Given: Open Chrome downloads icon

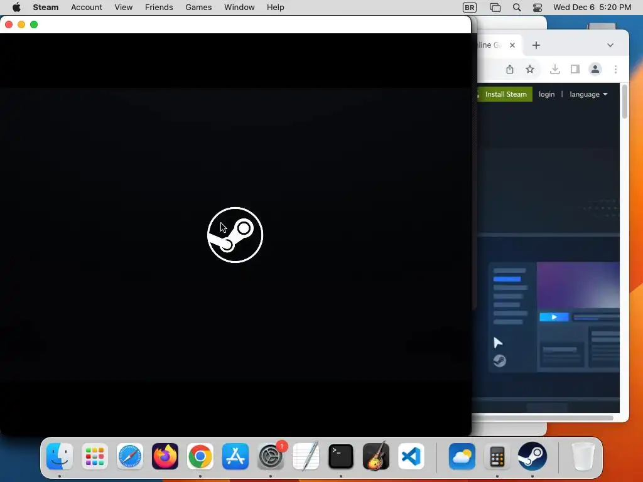Looking at the screenshot, I should click(x=555, y=69).
